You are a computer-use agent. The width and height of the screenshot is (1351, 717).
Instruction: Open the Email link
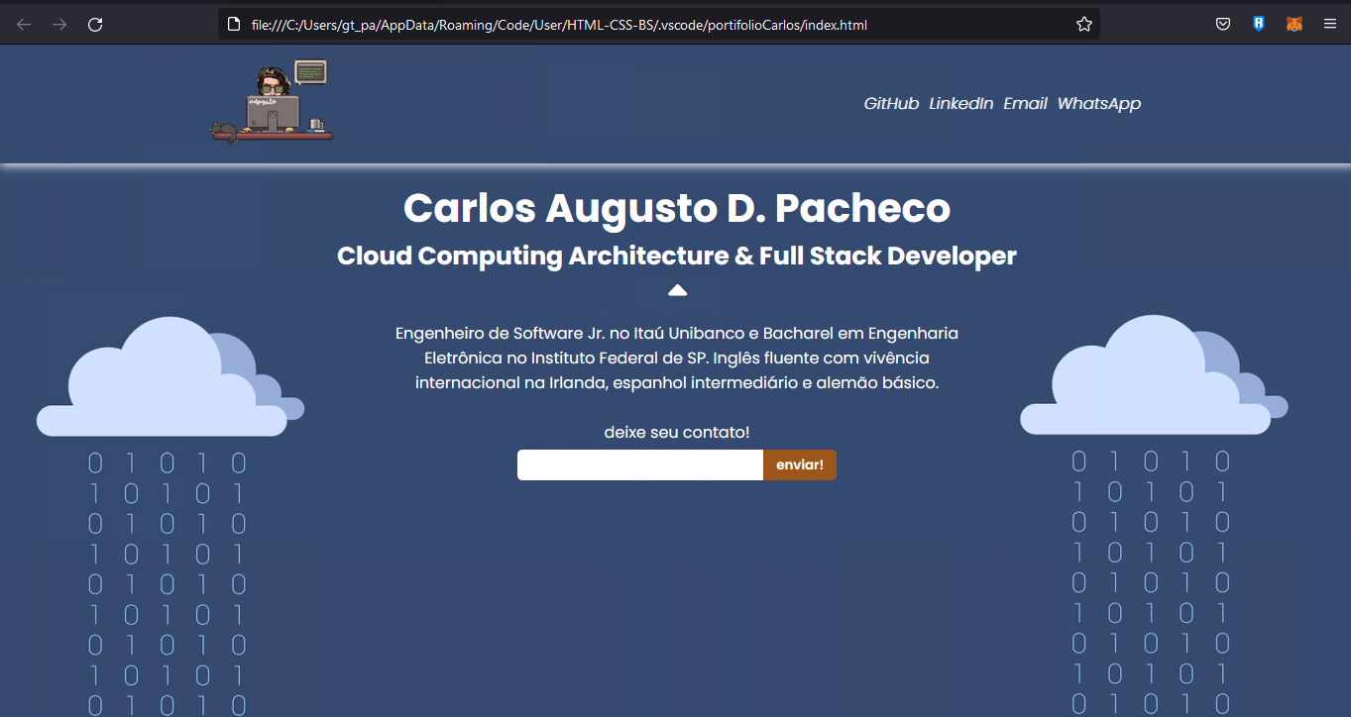tap(1025, 104)
